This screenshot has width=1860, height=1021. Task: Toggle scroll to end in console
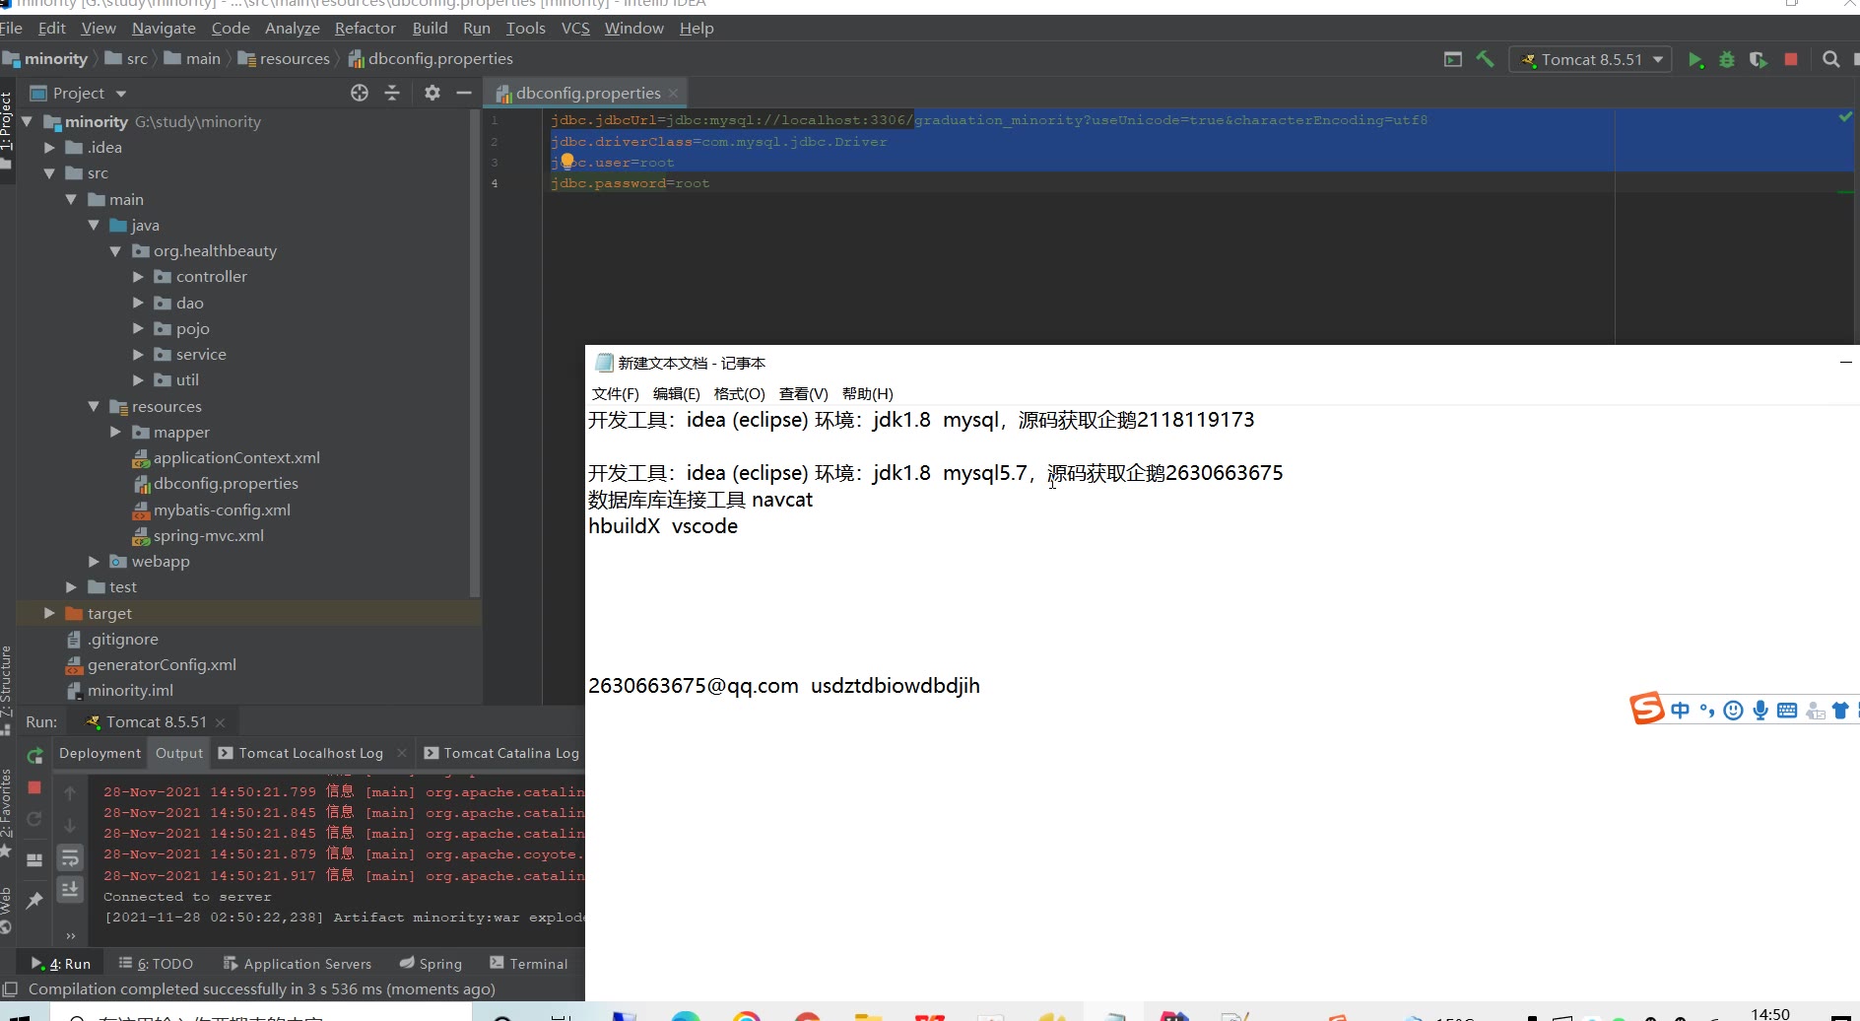[70, 890]
